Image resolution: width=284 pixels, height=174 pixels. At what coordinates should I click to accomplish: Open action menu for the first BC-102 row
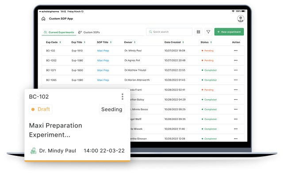[x=235, y=50]
